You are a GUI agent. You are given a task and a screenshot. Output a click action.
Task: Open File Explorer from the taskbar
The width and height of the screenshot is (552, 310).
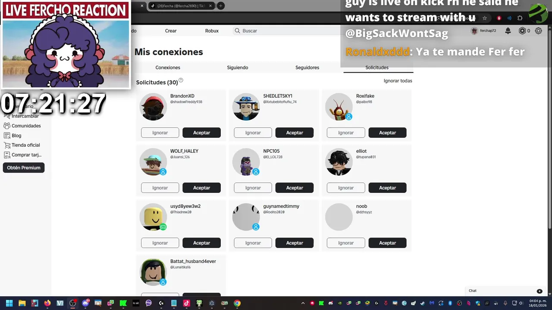pyautogui.click(x=22, y=303)
